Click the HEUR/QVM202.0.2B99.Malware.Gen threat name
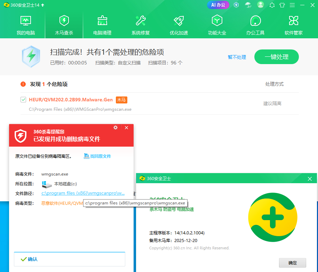The width and height of the screenshot is (318, 272). (71, 100)
